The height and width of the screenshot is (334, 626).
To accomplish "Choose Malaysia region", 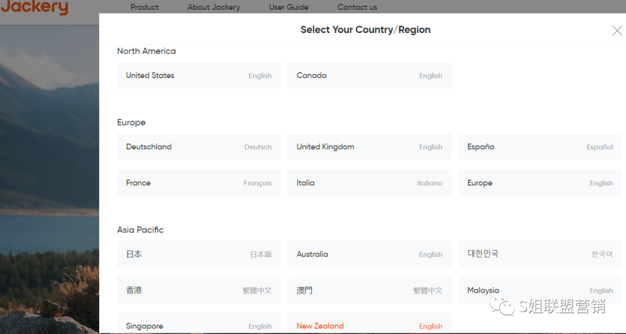I will pos(540,290).
